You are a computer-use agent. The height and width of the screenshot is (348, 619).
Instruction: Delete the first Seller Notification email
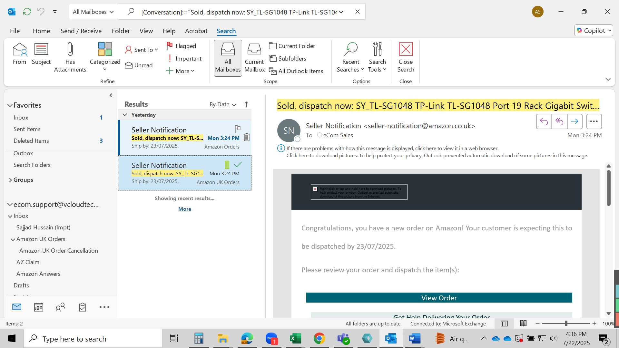point(247,137)
